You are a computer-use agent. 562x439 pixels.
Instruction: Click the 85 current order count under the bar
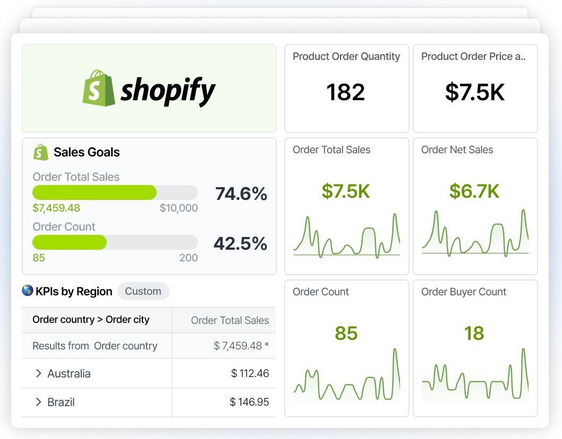click(39, 258)
